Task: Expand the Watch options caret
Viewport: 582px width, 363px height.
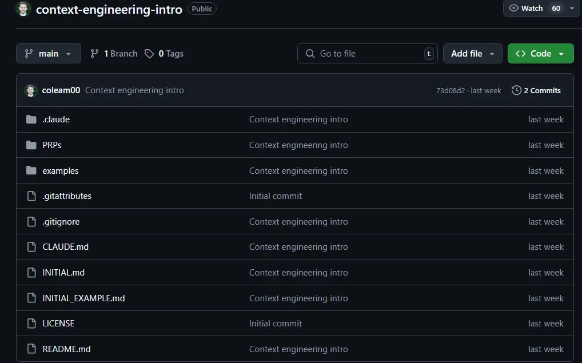Action: pos(572,8)
